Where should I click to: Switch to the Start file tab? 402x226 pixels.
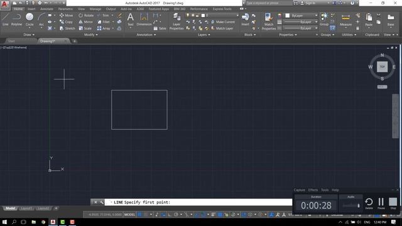coord(11,41)
